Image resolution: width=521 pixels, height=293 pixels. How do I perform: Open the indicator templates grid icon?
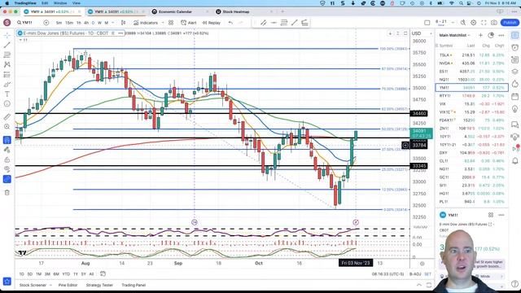click(x=171, y=23)
